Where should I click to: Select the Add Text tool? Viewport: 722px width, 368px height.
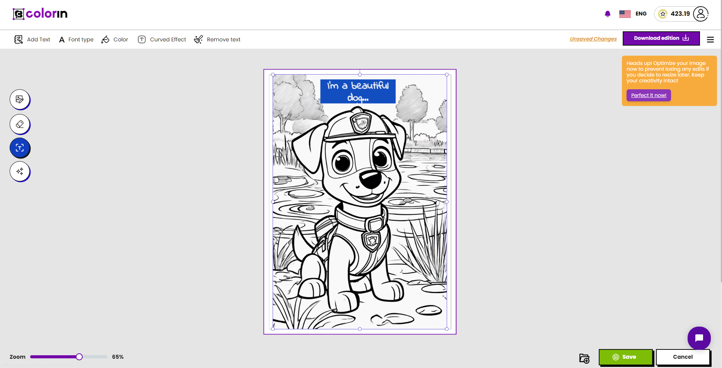(x=32, y=39)
